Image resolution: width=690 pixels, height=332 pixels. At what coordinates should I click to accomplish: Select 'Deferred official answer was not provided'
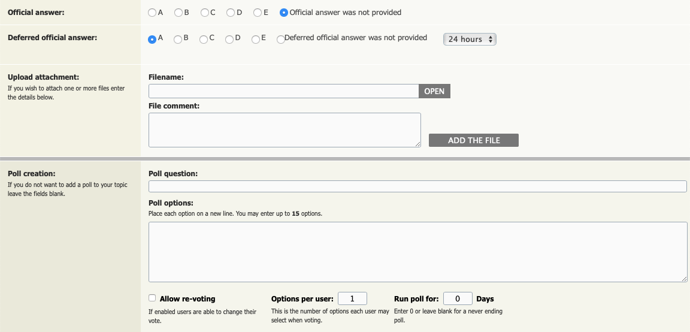point(281,39)
